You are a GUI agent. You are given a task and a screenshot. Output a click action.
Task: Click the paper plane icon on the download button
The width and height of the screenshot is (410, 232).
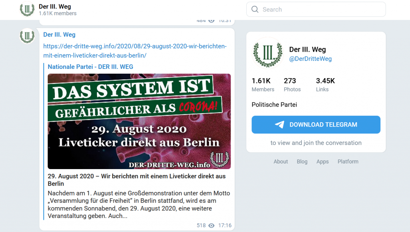(279, 125)
